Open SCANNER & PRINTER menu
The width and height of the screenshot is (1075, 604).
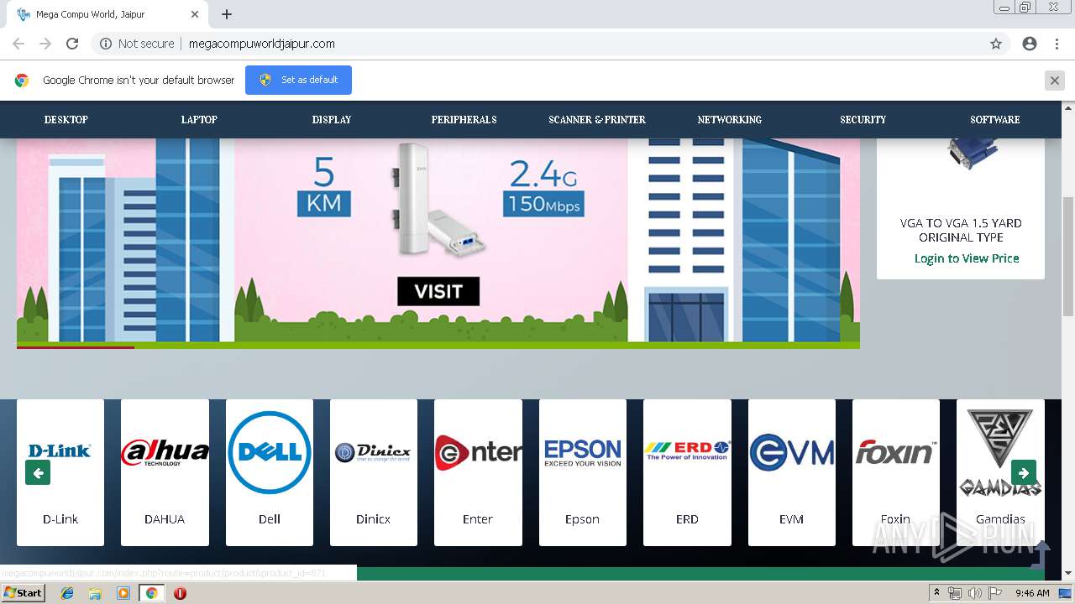[597, 119]
